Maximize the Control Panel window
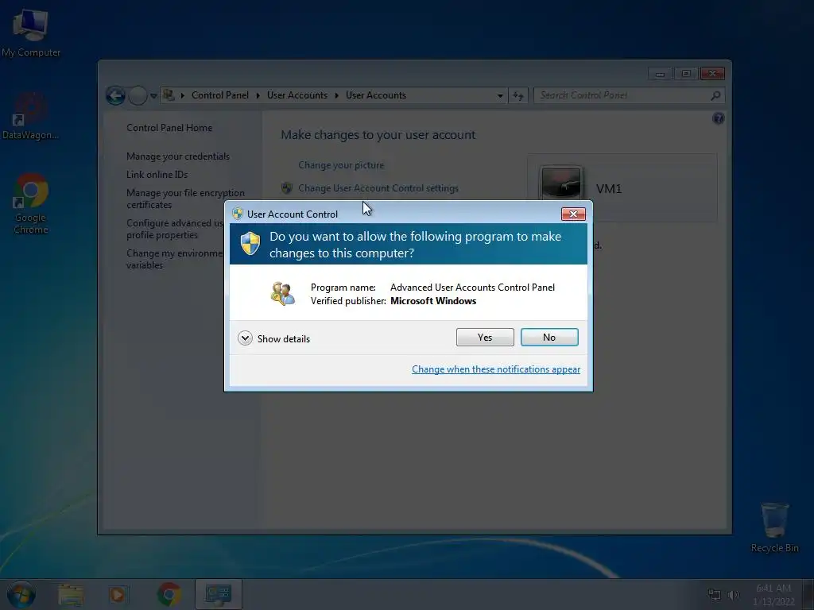This screenshot has width=814, height=610. point(686,74)
